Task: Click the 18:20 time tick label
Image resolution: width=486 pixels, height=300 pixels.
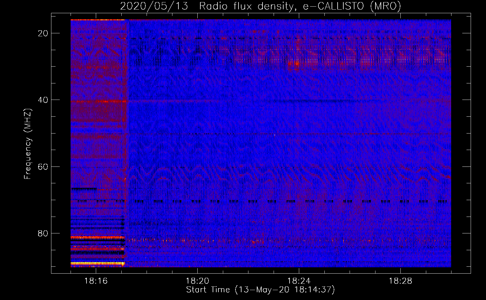Action: pos(197,281)
